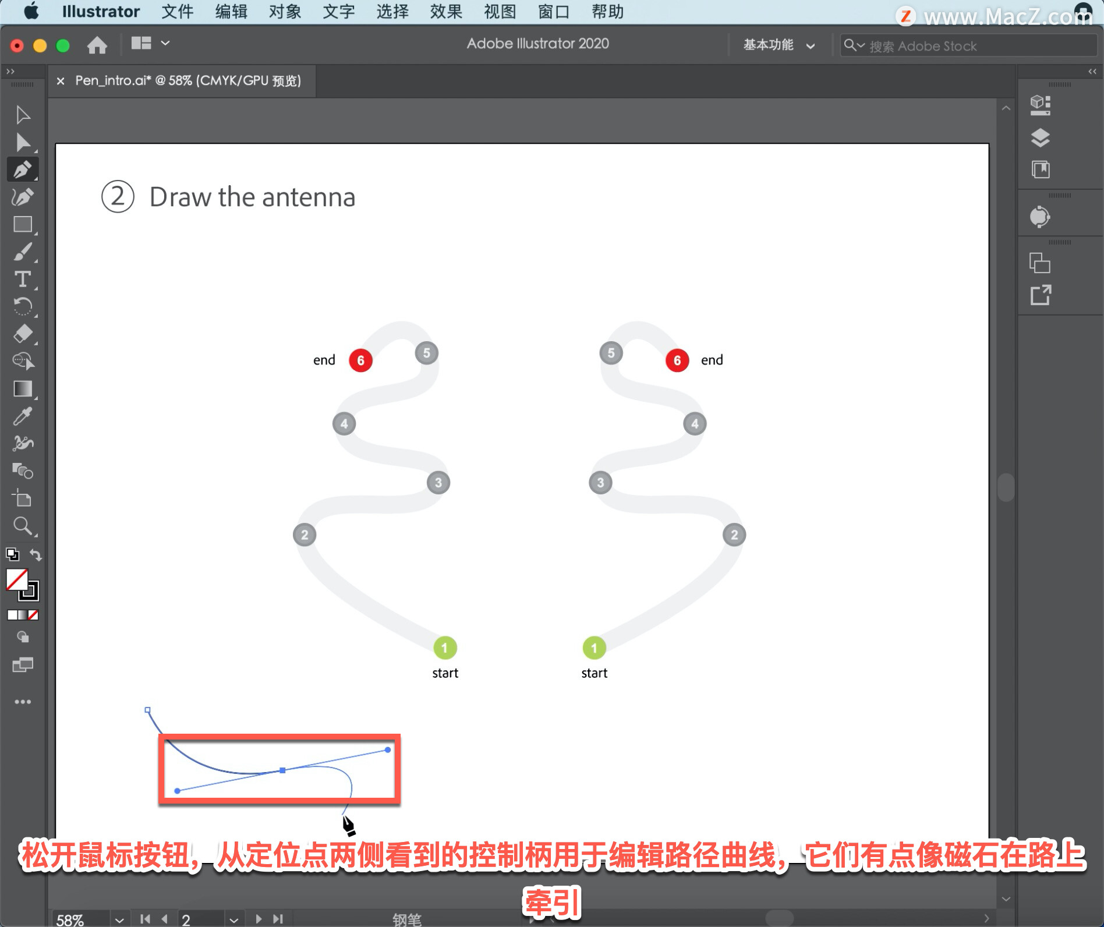Close the Pen_intro.ai document tab
Viewport: 1104px width, 927px height.
60,81
